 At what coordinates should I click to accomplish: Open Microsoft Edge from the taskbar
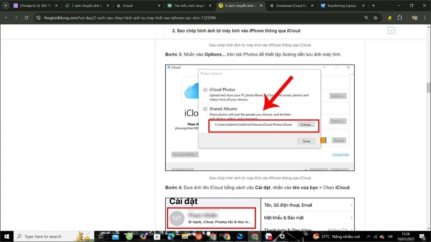(171, 236)
